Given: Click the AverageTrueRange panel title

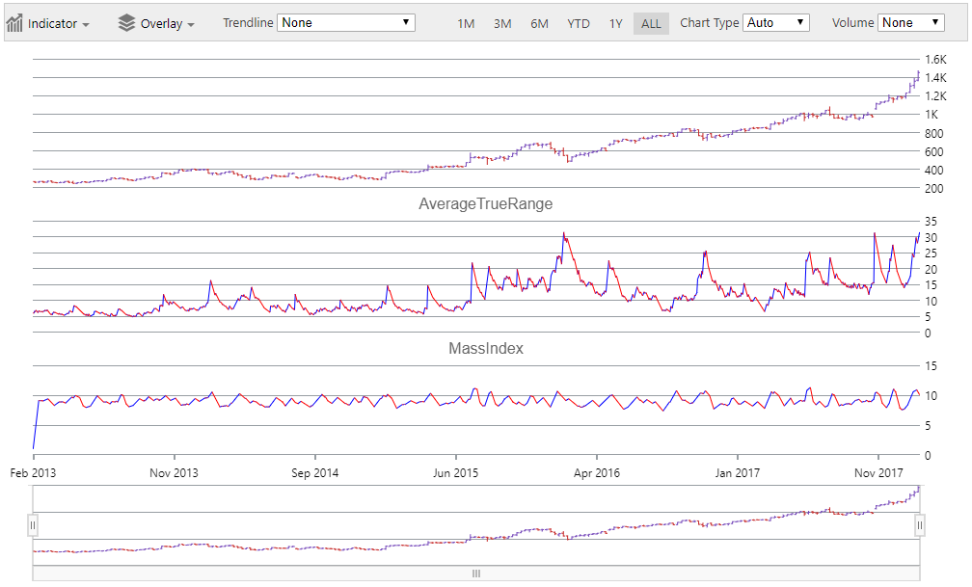Looking at the screenshot, I should (x=486, y=203).
